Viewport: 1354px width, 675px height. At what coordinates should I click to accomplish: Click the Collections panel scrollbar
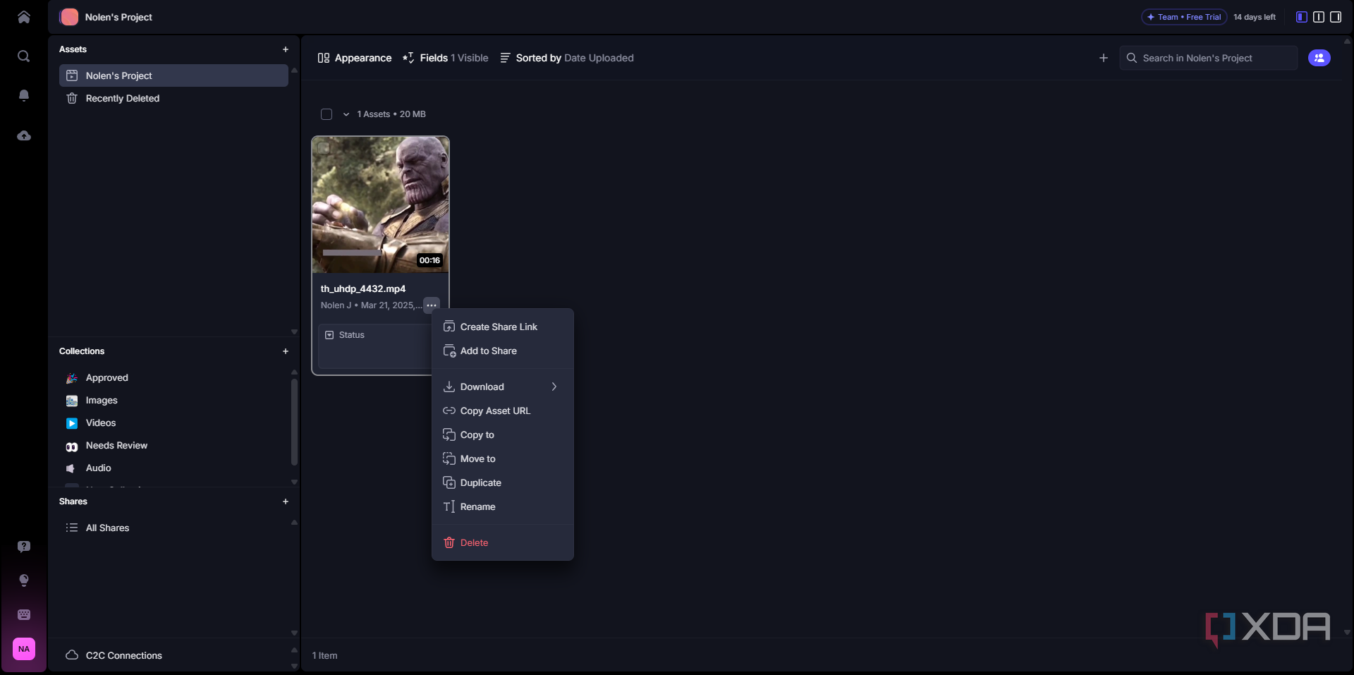pos(294,422)
